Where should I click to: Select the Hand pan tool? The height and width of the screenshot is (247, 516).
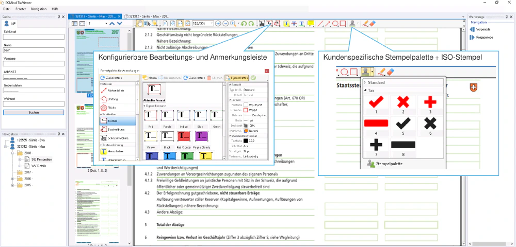pyautogui.click(x=139, y=23)
